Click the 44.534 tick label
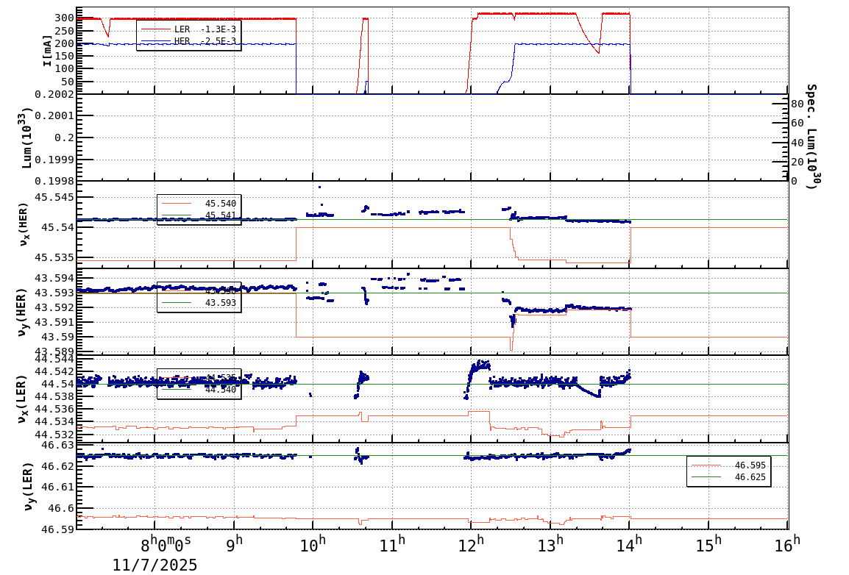 pos(54,422)
